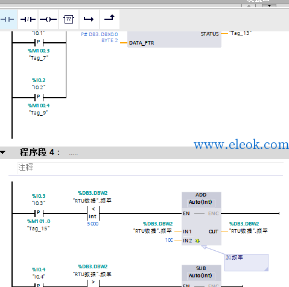Insert an empty box instruction
Image resolution: width=289 pixels, height=287 pixels.
click(x=69, y=19)
